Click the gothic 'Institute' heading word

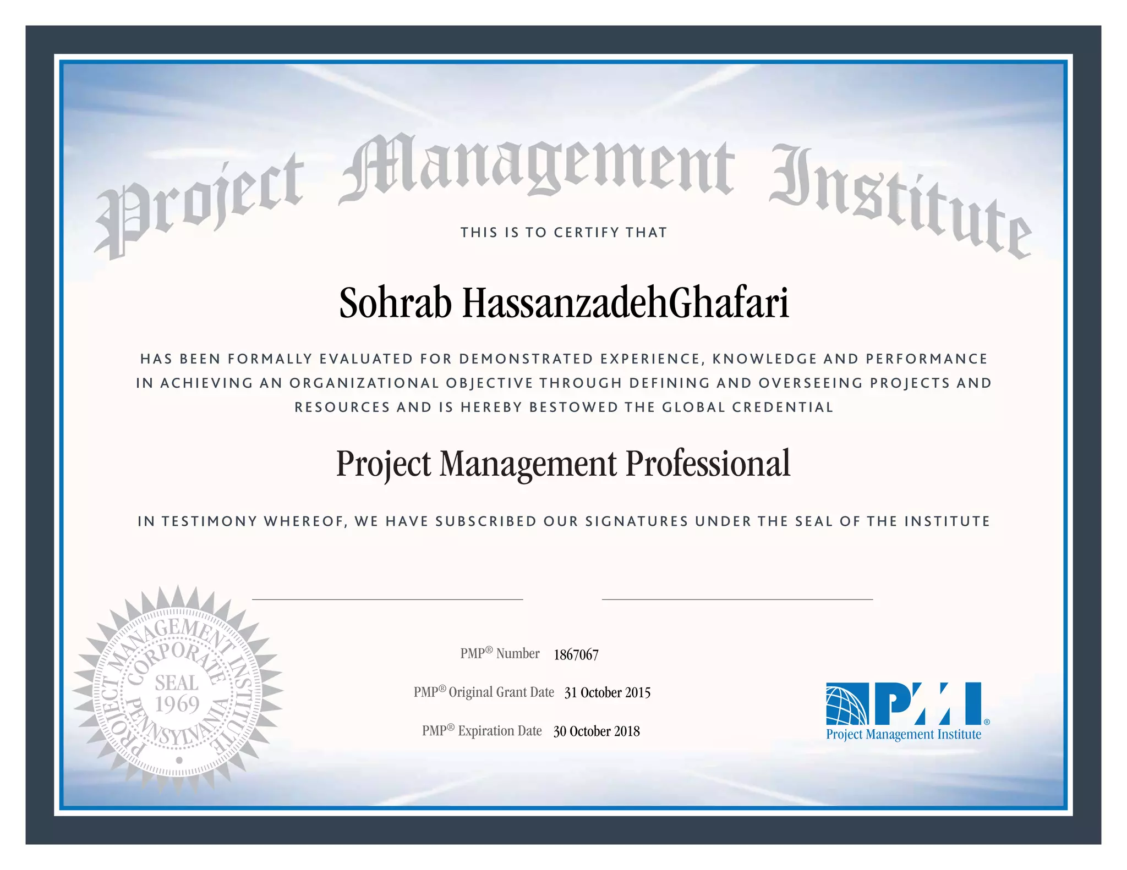900,201
